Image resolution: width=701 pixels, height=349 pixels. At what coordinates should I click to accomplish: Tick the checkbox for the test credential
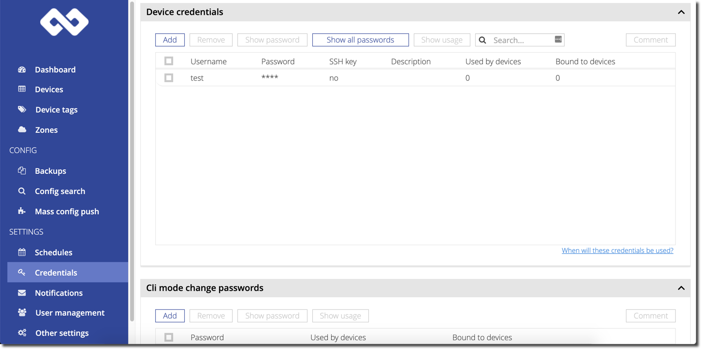tap(169, 78)
